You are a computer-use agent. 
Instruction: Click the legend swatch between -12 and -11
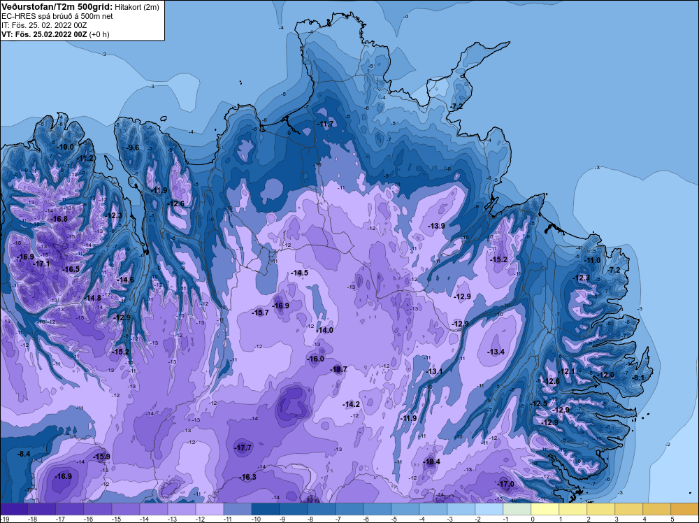(210, 509)
